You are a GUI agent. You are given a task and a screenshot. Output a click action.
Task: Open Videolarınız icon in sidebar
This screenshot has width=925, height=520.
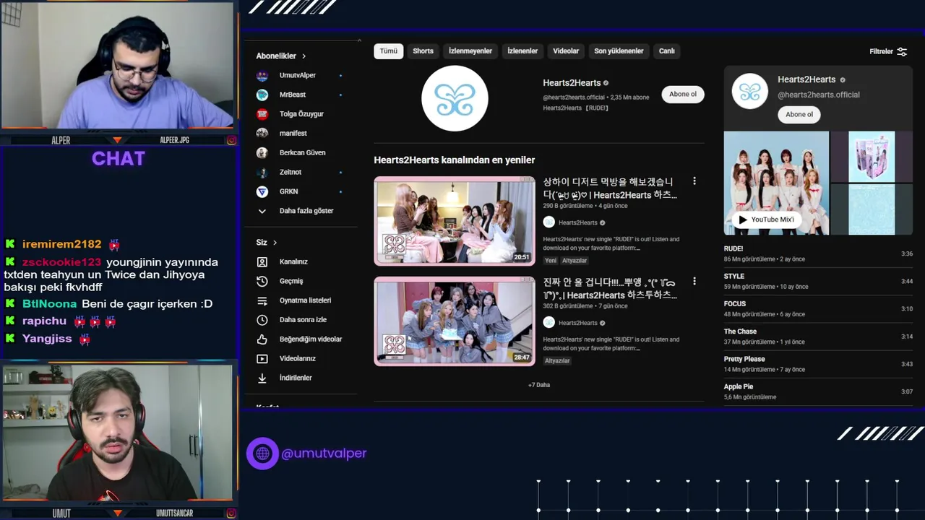262,358
